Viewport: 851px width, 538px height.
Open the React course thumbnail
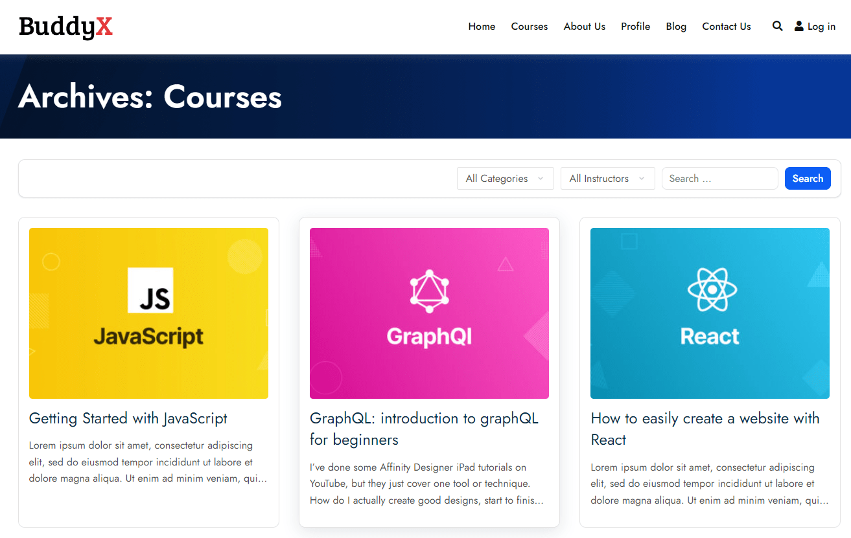pos(710,313)
